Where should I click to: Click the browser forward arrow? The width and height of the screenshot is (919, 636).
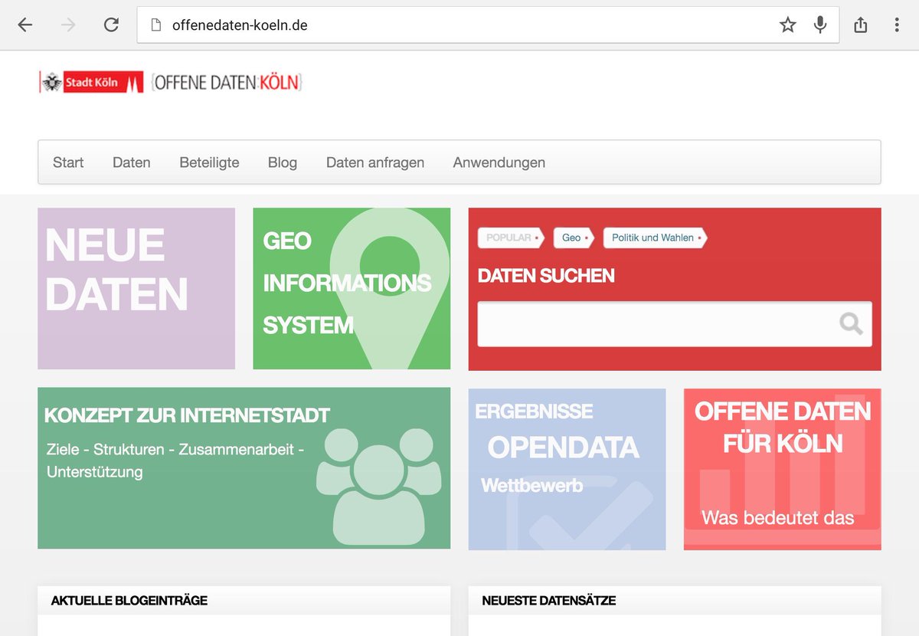click(68, 25)
